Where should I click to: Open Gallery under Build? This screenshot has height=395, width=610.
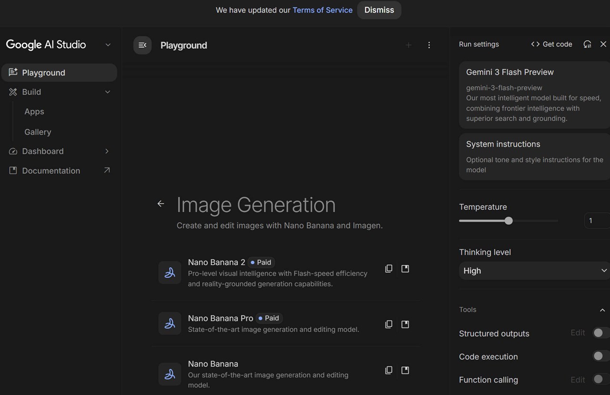pos(38,132)
